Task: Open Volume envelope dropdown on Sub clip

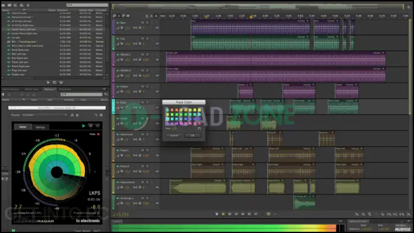Action: (x=307, y=37)
